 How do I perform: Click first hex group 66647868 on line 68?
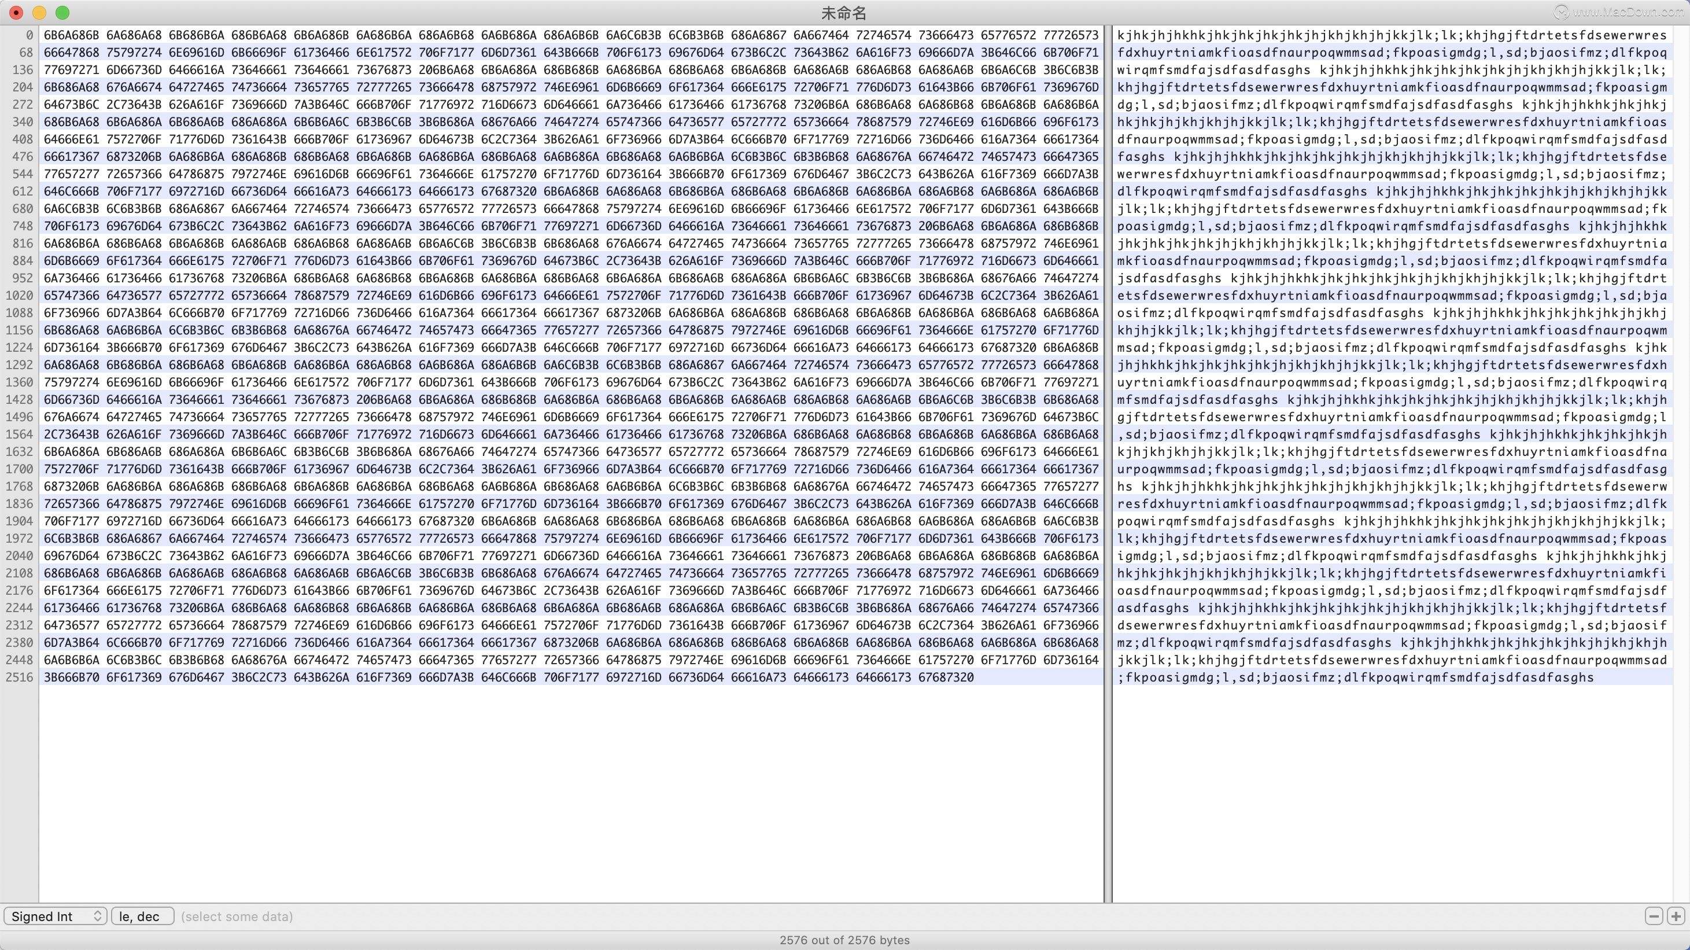[x=72, y=53]
